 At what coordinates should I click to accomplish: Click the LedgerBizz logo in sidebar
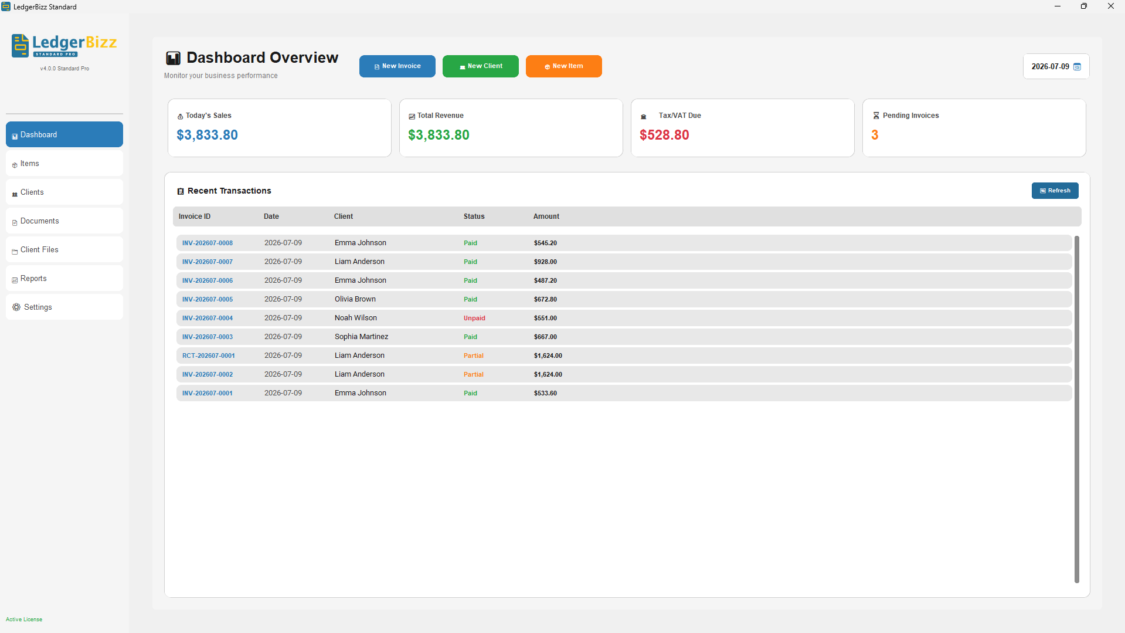pyautogui.click(x=64, y=46)
